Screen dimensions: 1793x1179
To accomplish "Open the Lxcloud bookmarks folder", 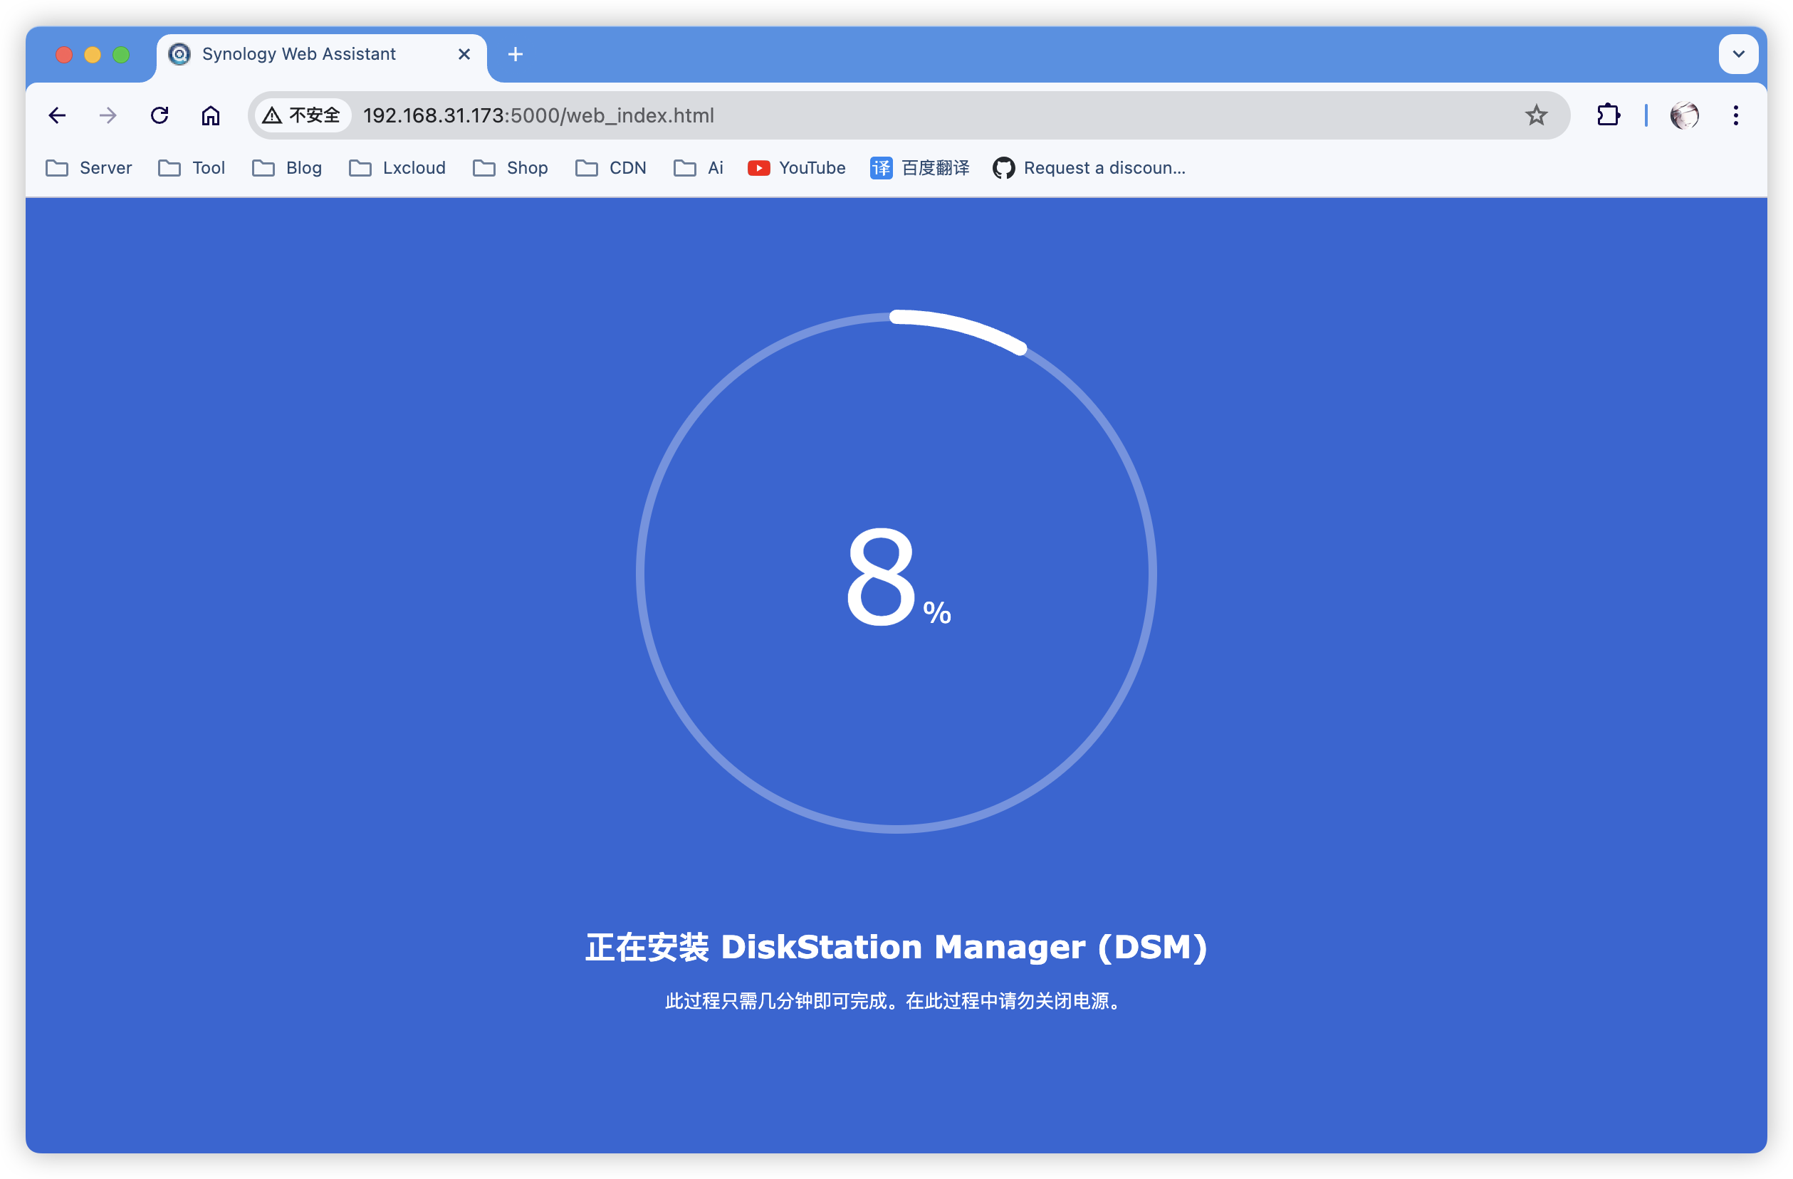I will coord(398,168).
